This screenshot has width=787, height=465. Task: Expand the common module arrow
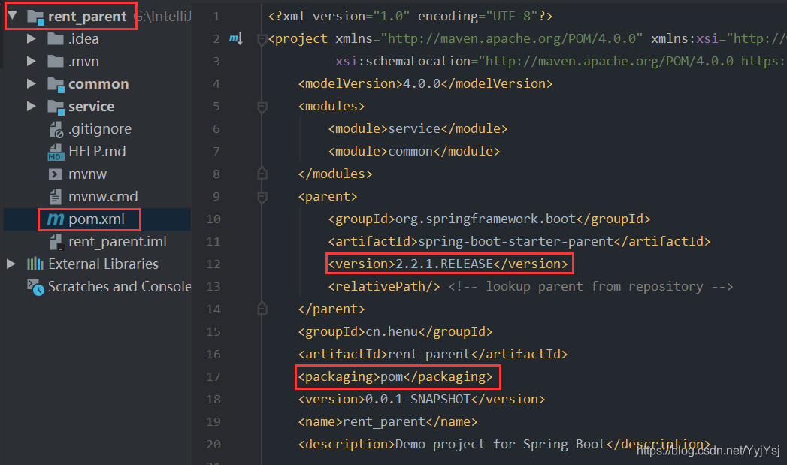[31, 84]
